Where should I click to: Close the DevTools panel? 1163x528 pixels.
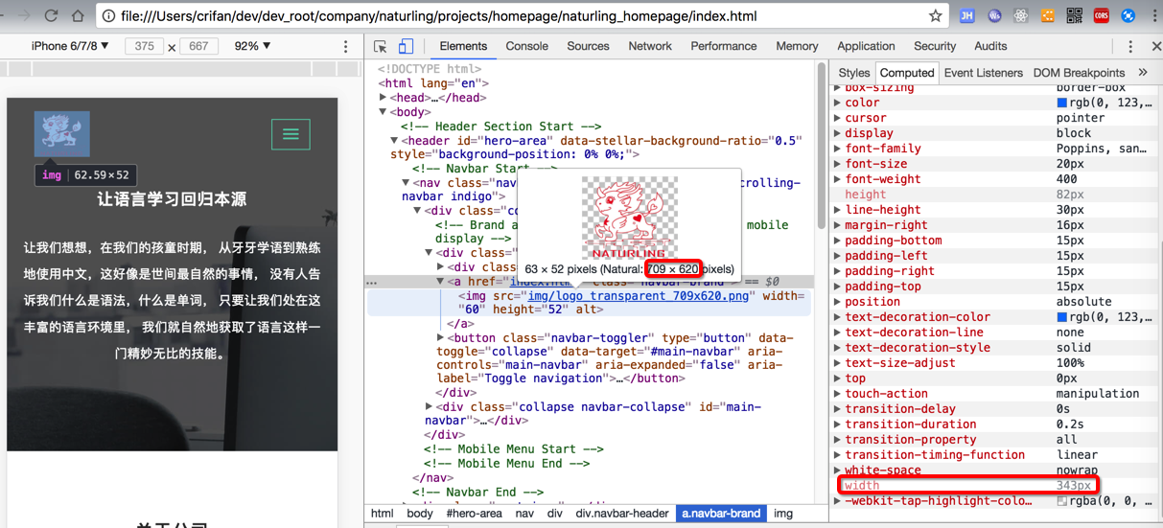click(1155, 46)
